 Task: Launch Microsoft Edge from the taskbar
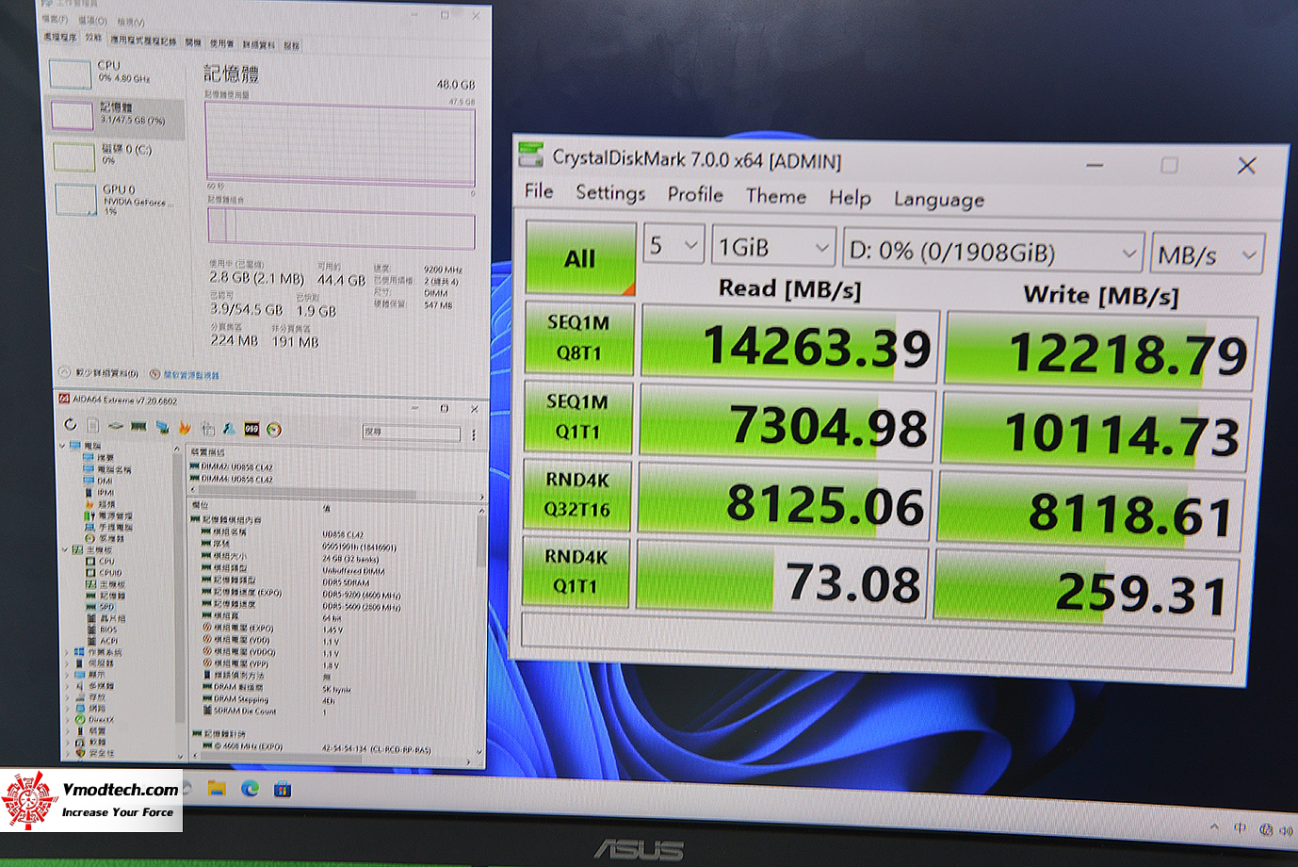coord(250,788)
